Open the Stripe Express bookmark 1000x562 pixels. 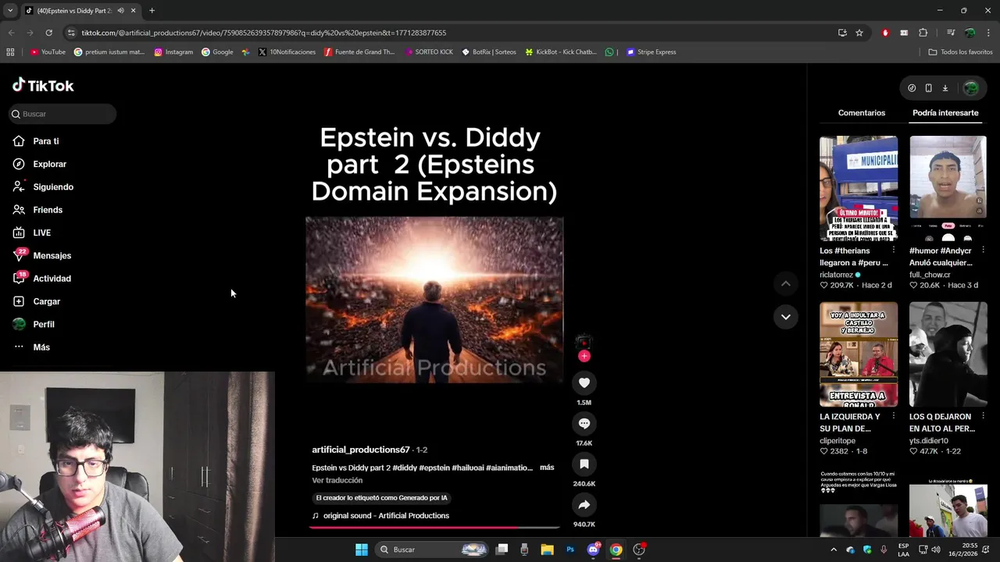coord(651,52)
